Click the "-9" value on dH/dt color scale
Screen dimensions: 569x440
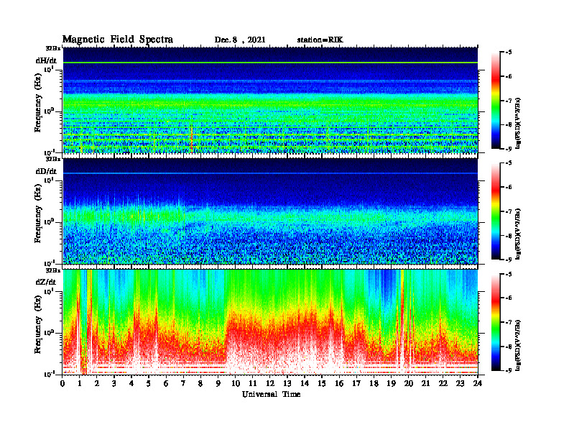(509, 149)
